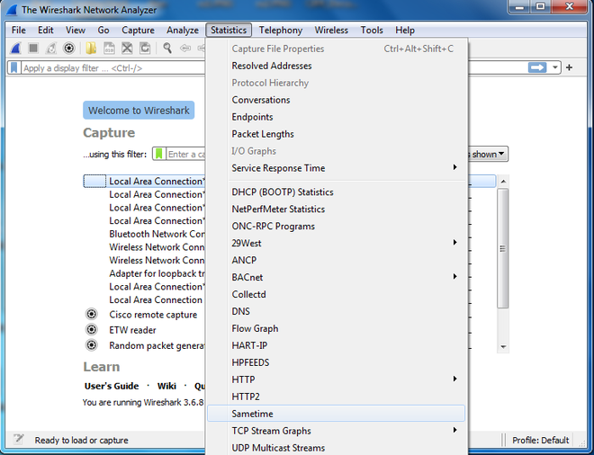Click the Wireshark logo in title bar
This screenshot has width=594, height=455.
coord(12,10)
